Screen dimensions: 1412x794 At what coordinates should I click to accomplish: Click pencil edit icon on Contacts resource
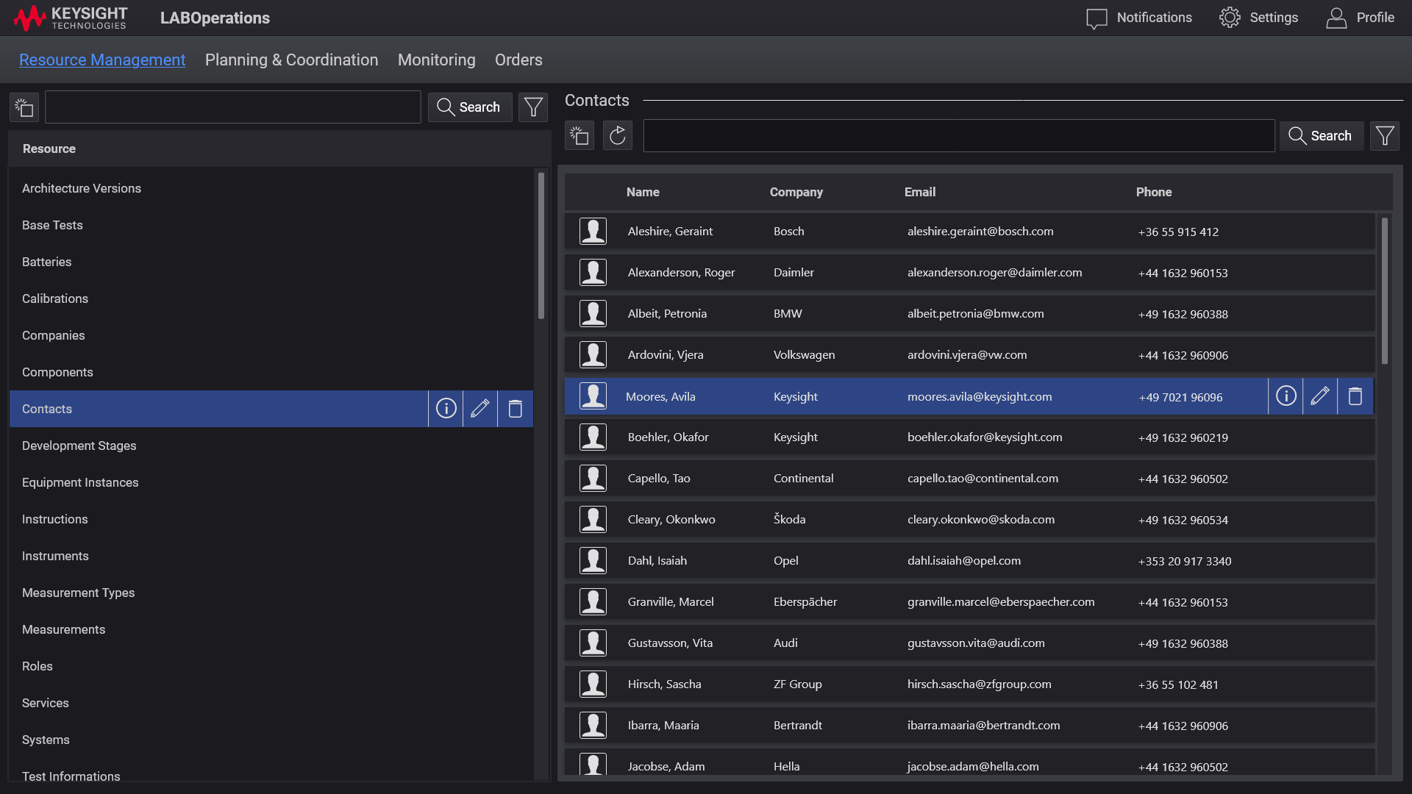480,409
